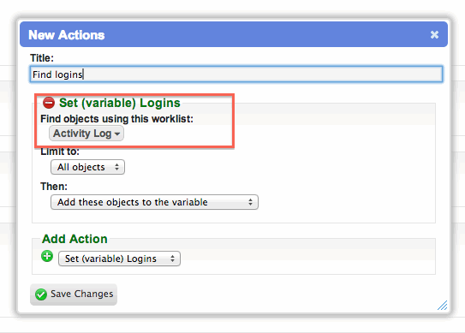Click the Then label

tap(54, 187)
